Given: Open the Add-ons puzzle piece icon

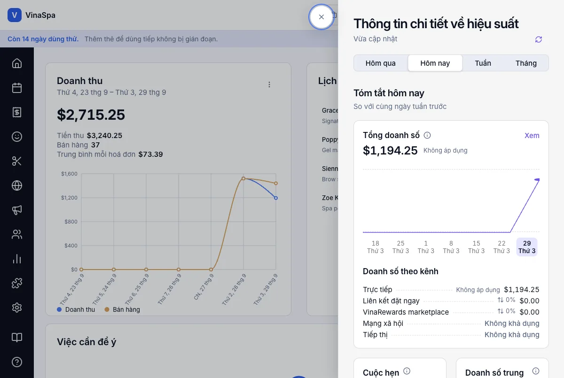Looking at the screenshot, I should (17, 283).
